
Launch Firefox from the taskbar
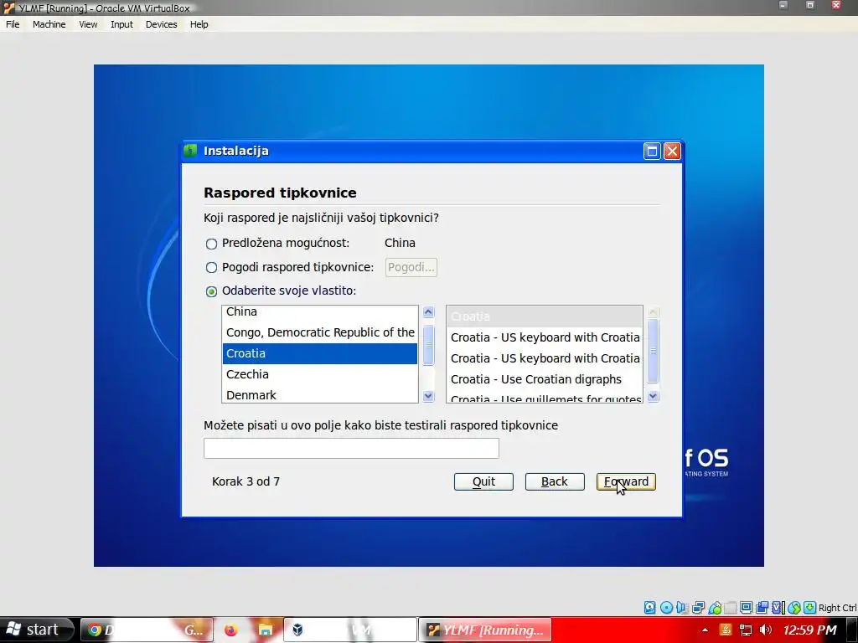(x=231, y=630)
